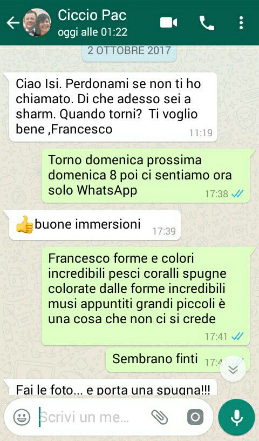The image size is (259, 441).
Task: Open the emoji picker smiley icon
Action: click(x=22, y=417)
